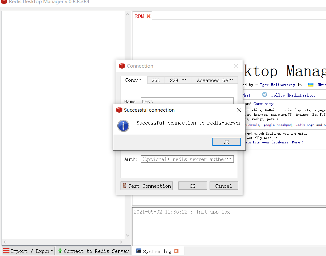326x256 pixels.
Task: Click Connect to Redis Server button
Action: coord(93,251)
